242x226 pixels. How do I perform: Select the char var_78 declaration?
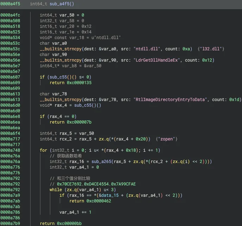[x=53, y=94]
